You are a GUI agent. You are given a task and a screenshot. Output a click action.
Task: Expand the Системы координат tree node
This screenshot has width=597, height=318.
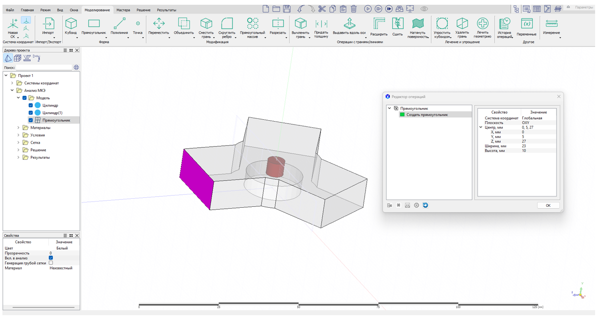(x=12, y=83)
